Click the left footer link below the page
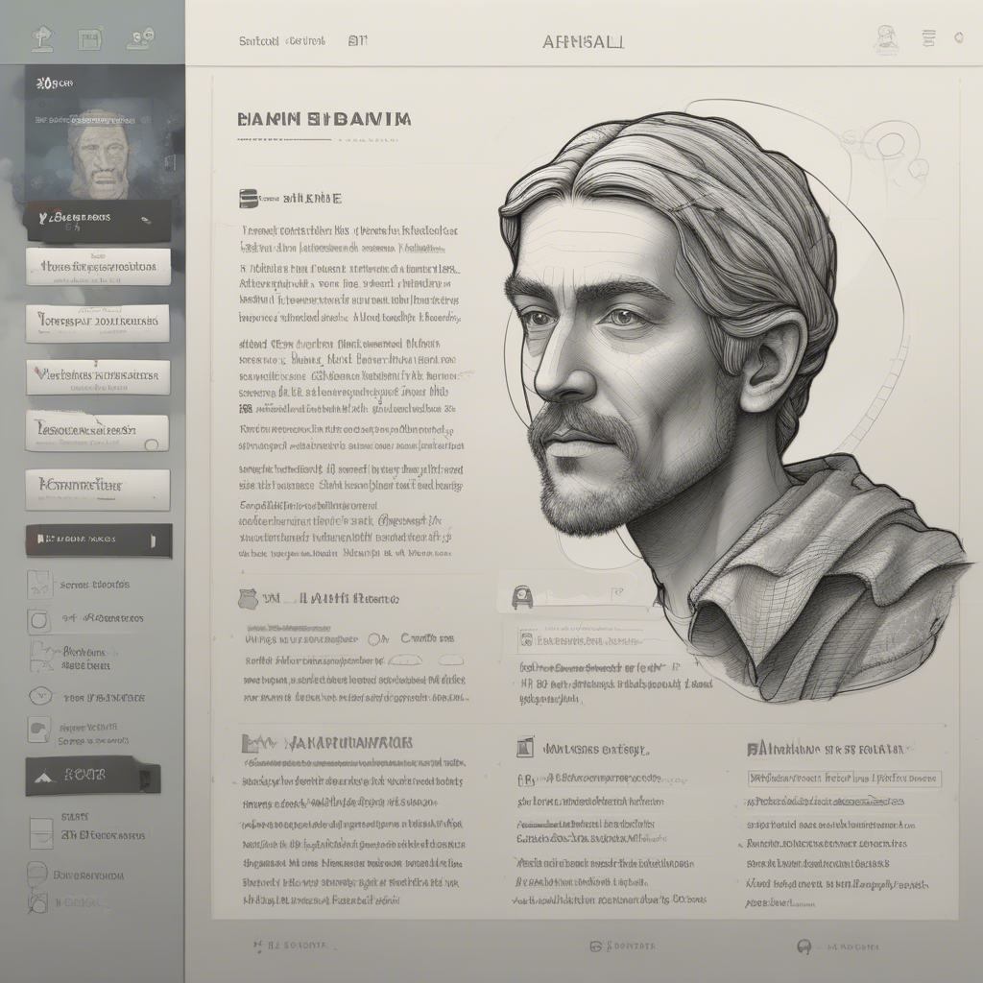 [x=290, y=946]
